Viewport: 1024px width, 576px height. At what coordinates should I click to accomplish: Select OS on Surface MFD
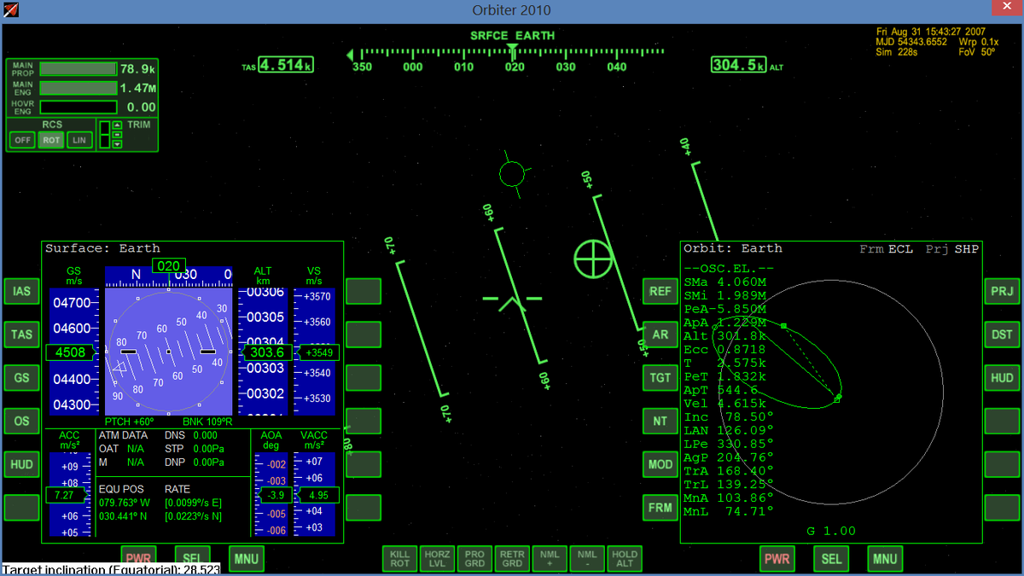coord(21,421)
